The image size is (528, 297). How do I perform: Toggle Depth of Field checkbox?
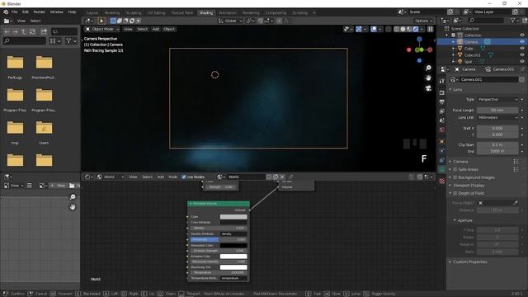455,193
